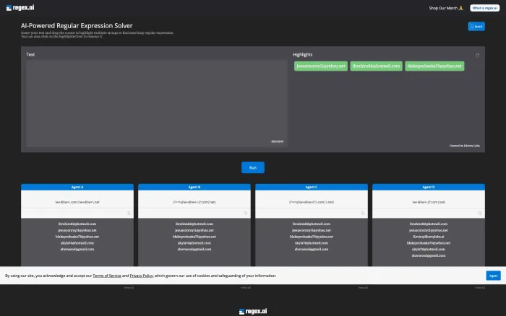Clear highlights with the trash icon
The image size is (506, 316).
point(477,55)
